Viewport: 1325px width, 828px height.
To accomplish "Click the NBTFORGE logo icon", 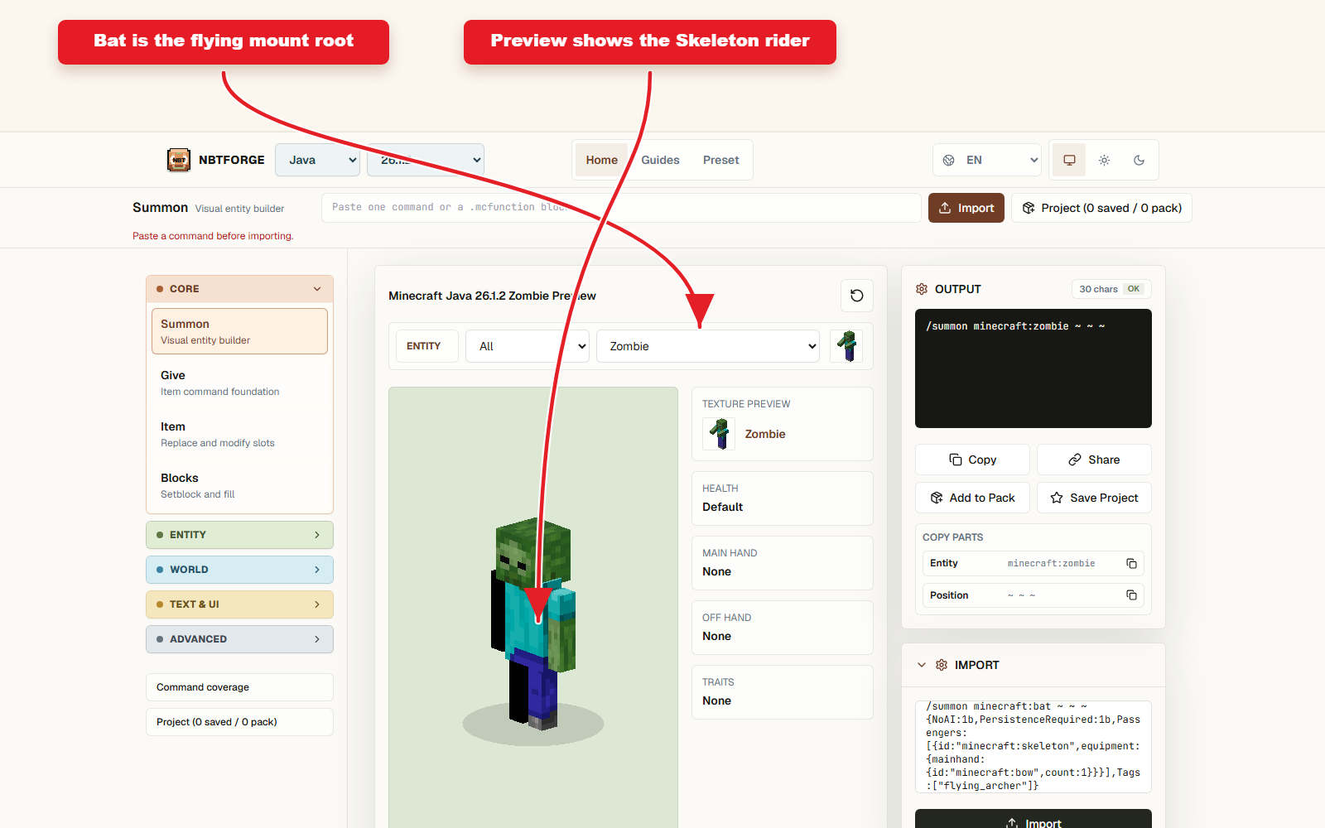I will 179,160.
